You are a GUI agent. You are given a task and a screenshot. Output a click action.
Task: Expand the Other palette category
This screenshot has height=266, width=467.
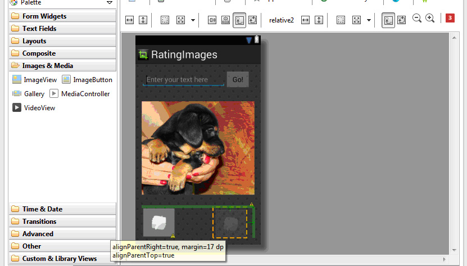point(60,246)
